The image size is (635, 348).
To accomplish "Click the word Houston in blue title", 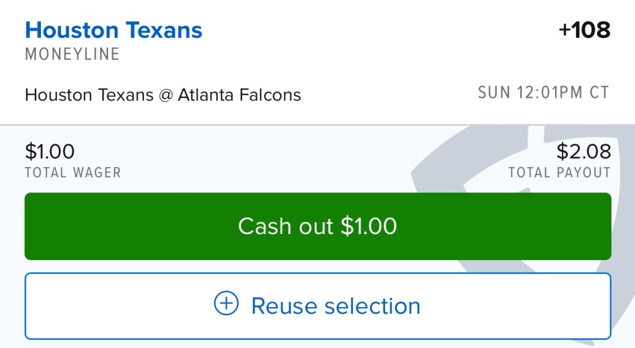I will tap(73, 30).
